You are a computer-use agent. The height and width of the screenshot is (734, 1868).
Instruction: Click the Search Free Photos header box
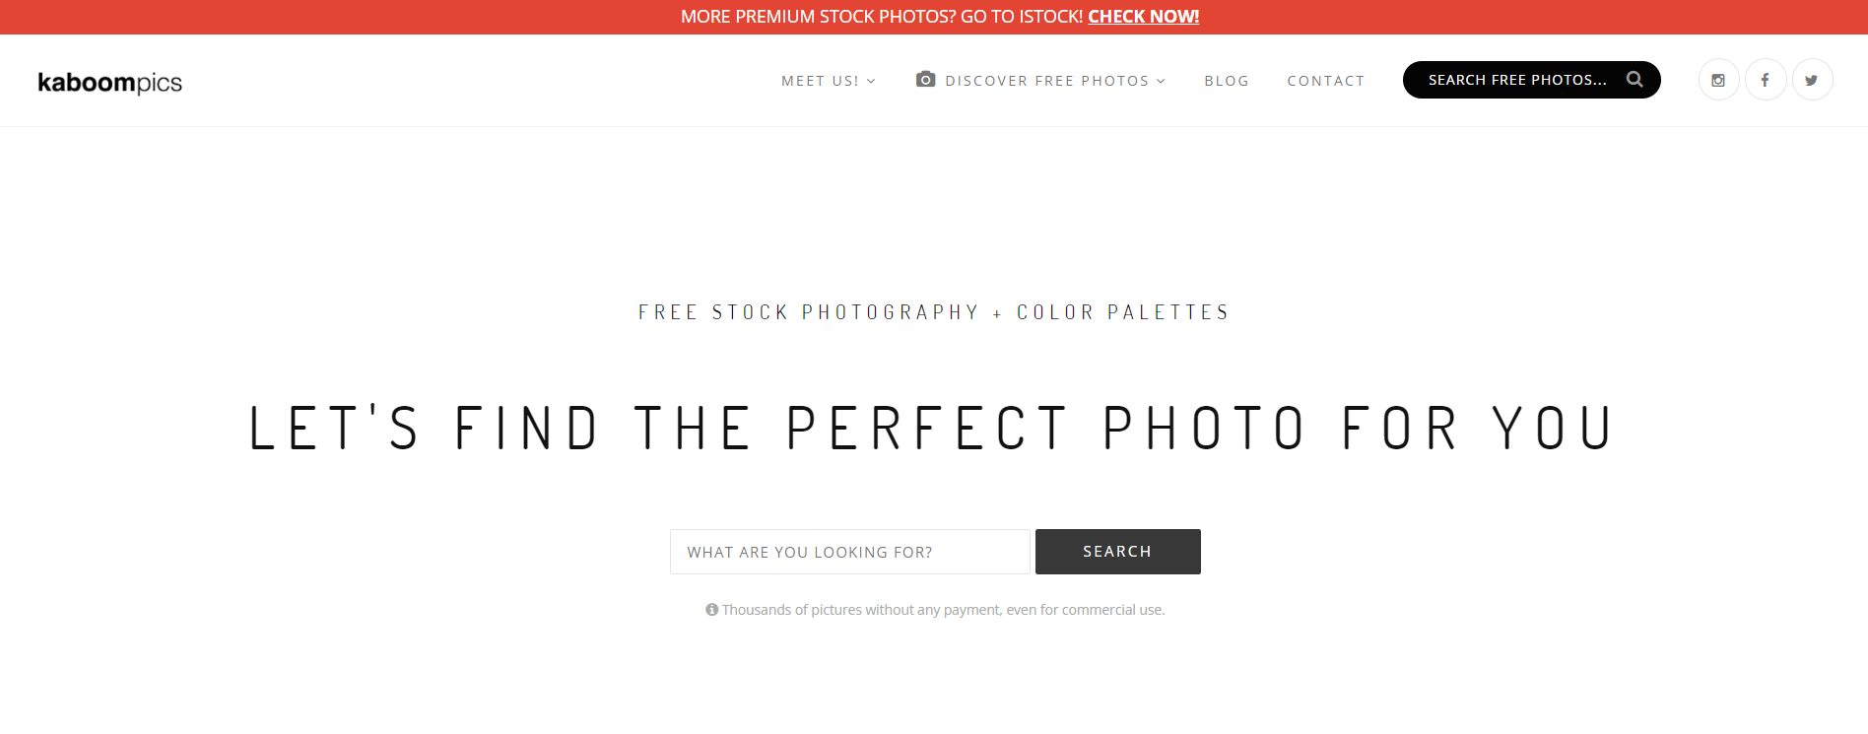(1531, 80)
